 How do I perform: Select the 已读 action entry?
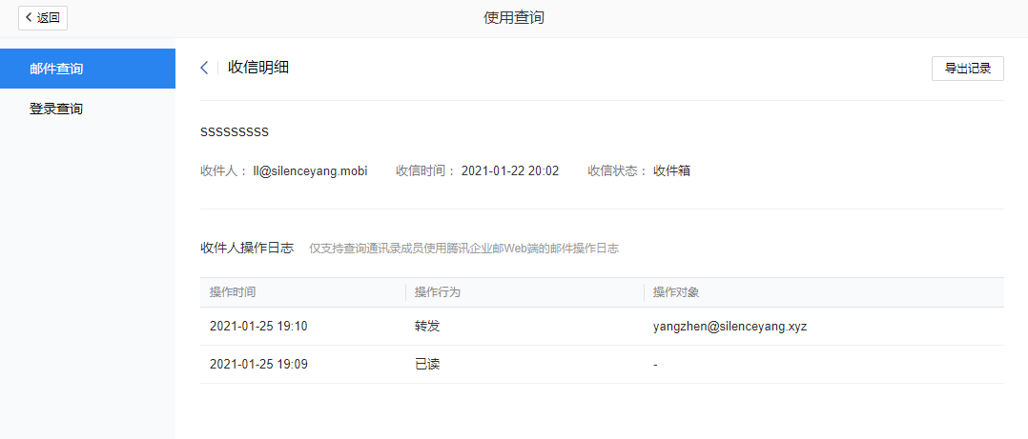point(427,365)
